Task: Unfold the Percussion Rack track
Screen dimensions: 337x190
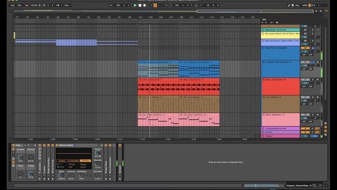Action: coord(263,34)
